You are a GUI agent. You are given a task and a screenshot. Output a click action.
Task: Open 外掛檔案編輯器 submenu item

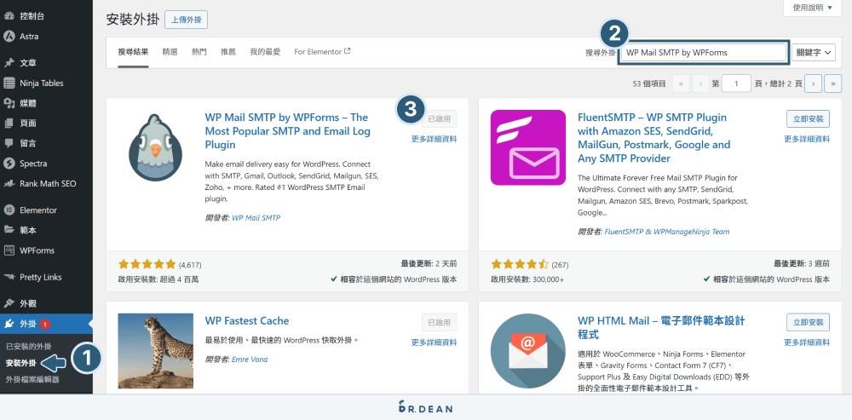(32, 379)
